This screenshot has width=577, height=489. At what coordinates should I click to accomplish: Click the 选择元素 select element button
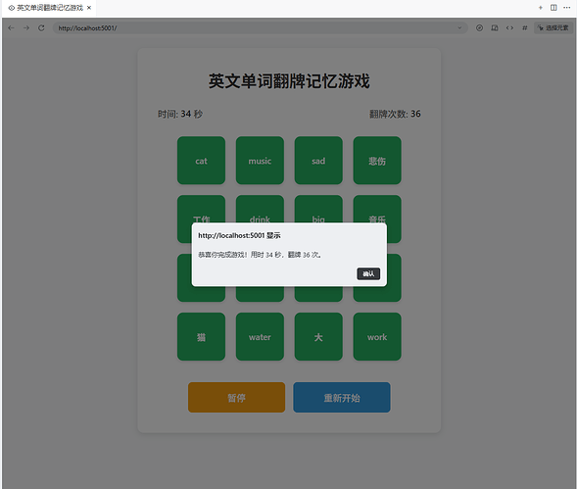(x=553, y=28)
